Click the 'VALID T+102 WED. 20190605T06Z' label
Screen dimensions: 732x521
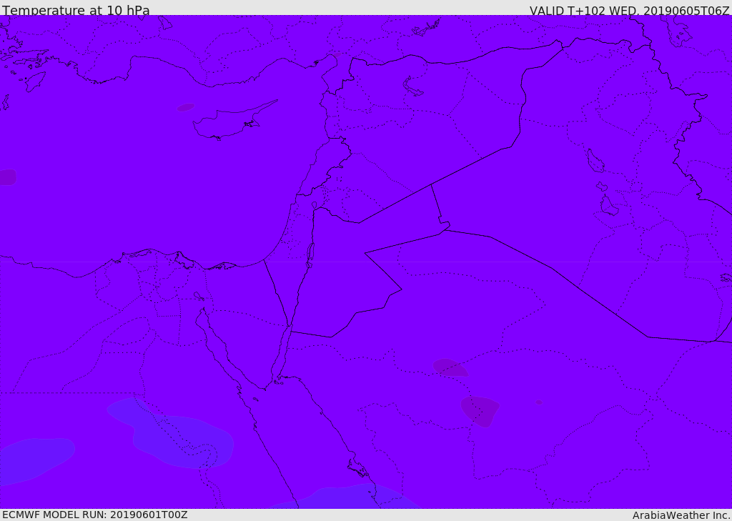coord(629,10)
